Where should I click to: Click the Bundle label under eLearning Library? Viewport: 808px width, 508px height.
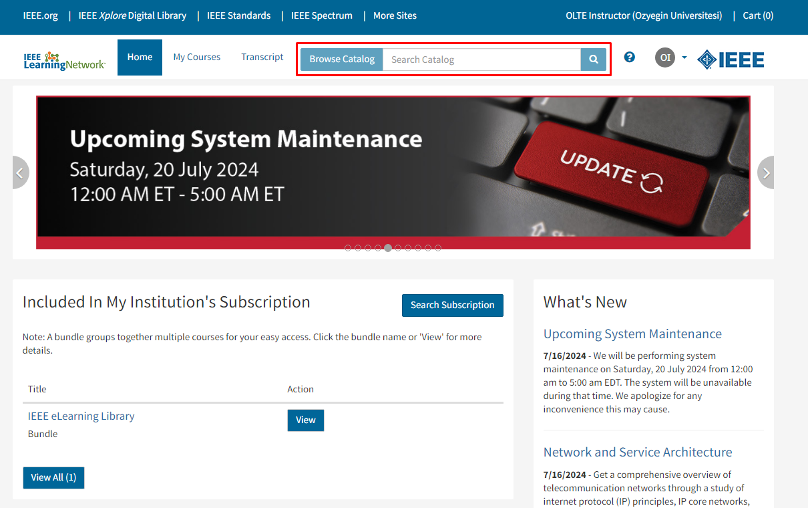pyautogui.click(x=43, y=434)
